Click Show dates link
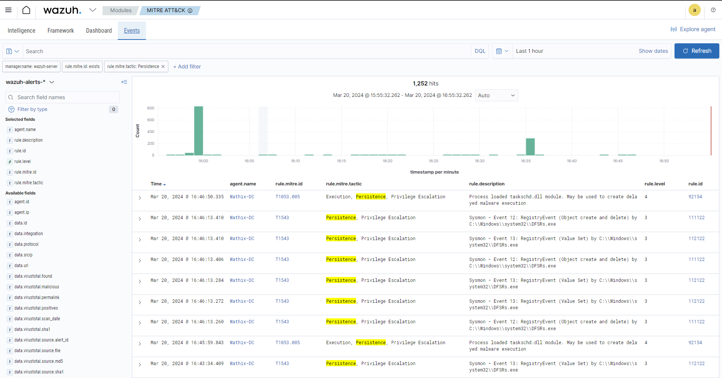The image size is (722, 378). coord(653,51)
